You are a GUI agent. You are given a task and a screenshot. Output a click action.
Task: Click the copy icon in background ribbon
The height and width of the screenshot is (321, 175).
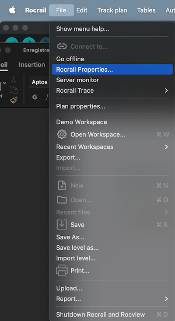click(14, 90)
